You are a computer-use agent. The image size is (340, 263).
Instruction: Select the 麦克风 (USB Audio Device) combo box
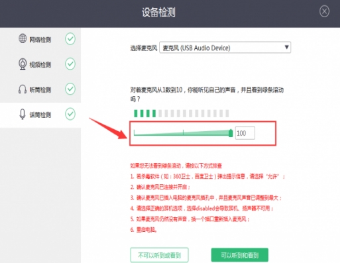[225, 48]
